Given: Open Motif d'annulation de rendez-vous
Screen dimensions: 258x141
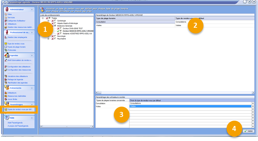Looking at the screenshot, I should (19, 60).
